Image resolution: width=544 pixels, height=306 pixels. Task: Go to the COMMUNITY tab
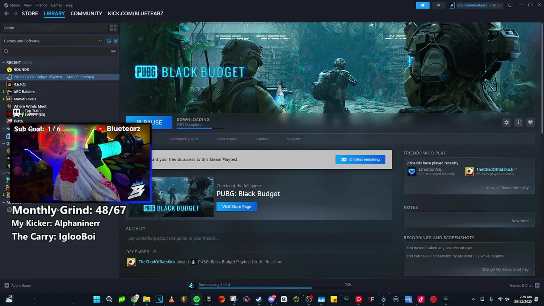pos(86,14)
